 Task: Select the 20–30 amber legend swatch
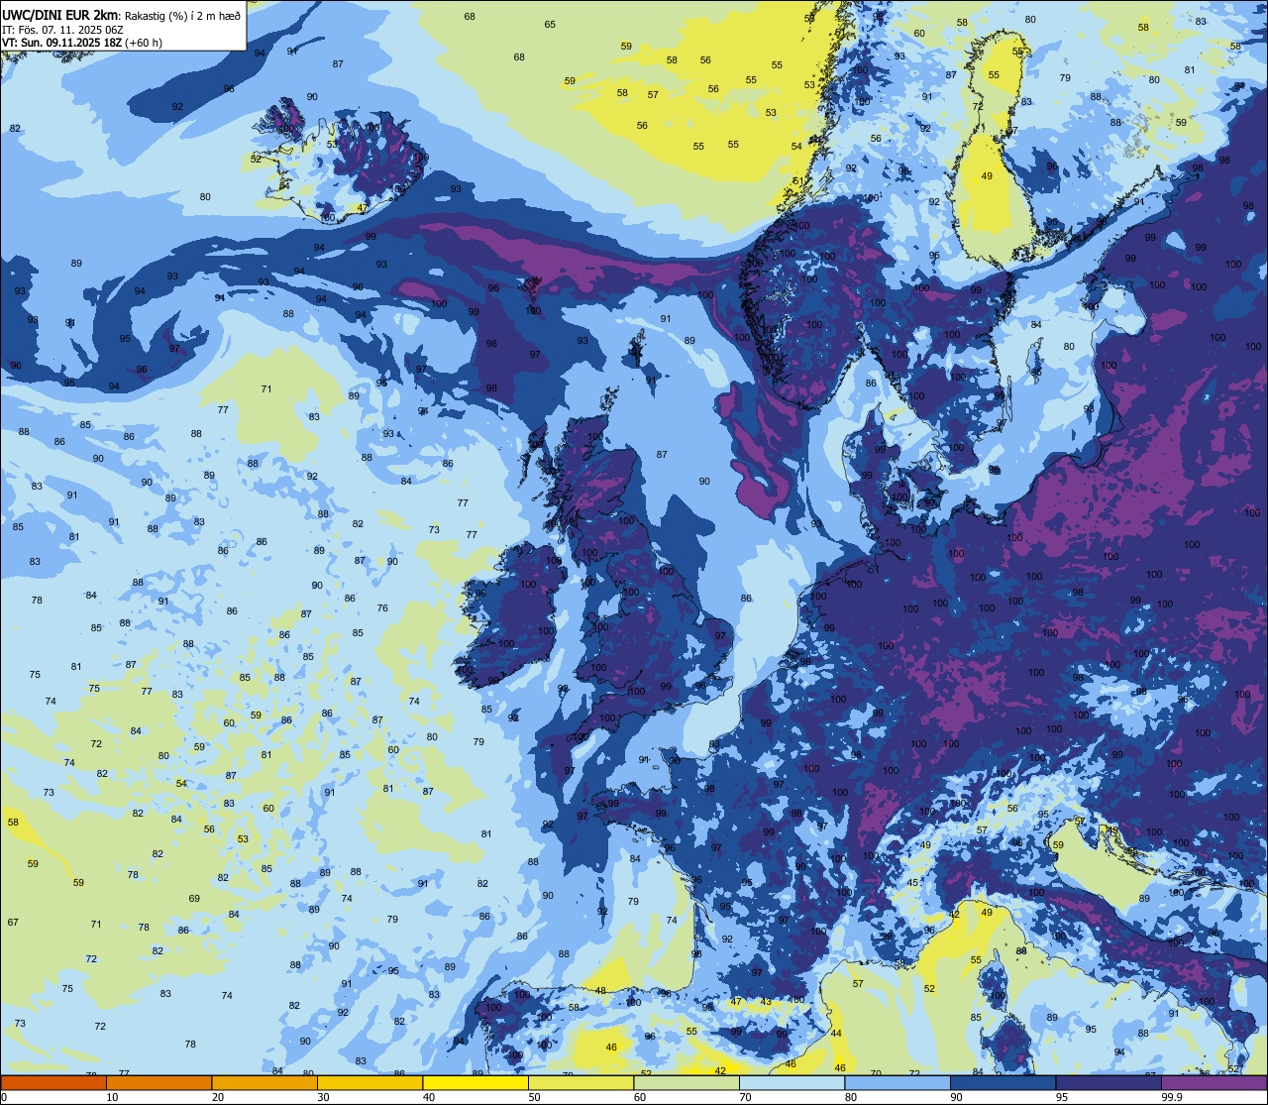click(x=264, y=1082)
